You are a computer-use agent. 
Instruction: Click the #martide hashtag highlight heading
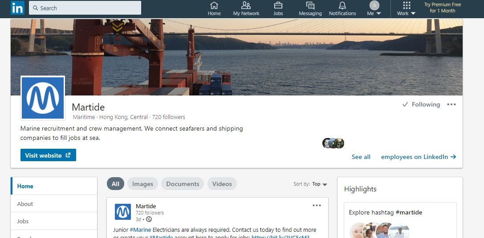[x=409, y=212]
